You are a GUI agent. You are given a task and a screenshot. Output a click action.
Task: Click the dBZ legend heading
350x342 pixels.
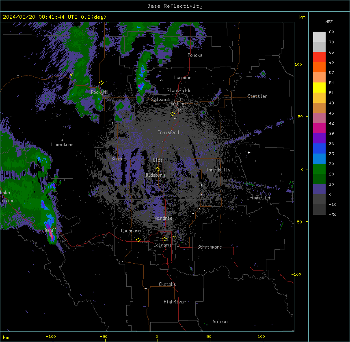click(x=329, y=22)
